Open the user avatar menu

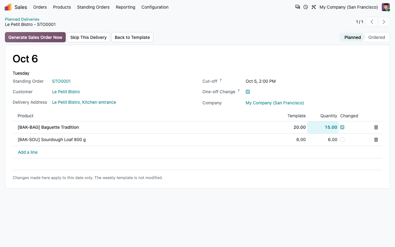click(386, 7)
